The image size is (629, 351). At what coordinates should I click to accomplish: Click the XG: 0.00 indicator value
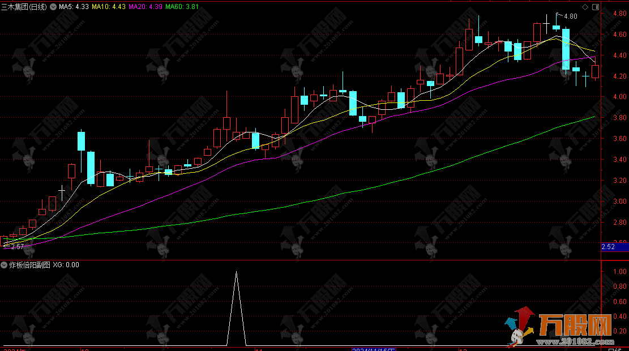pyautogui.click(x=66, y=265)
